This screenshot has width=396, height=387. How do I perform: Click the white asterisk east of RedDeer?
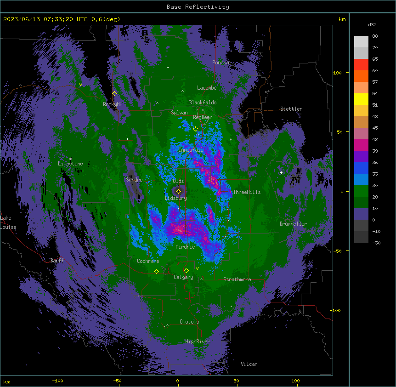click(x=231, y=139)
